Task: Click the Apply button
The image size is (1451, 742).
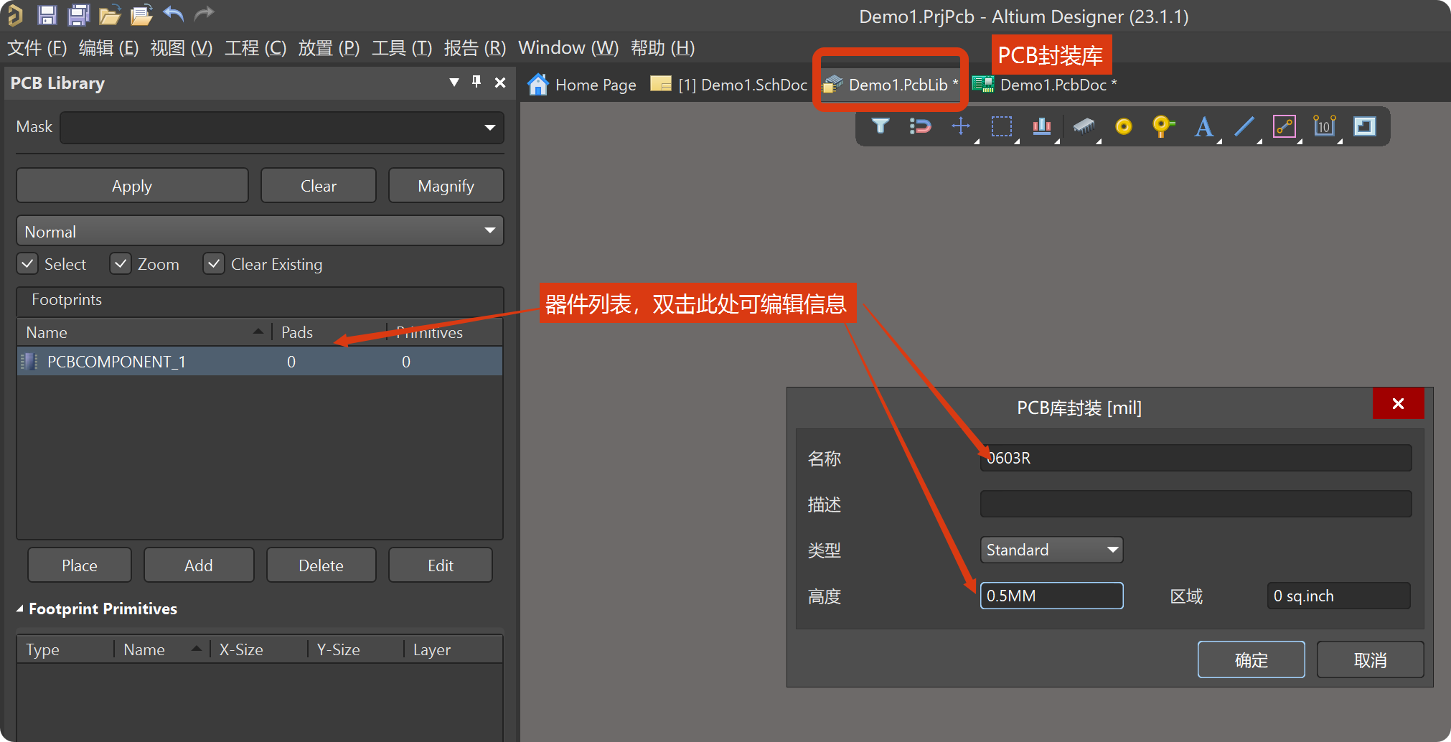Action: [x=132, y=186]
